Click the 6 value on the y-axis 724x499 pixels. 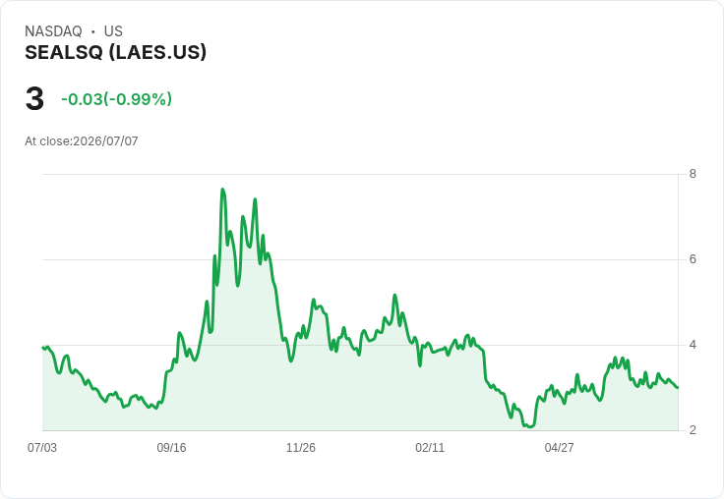click(x=693, y=259)
